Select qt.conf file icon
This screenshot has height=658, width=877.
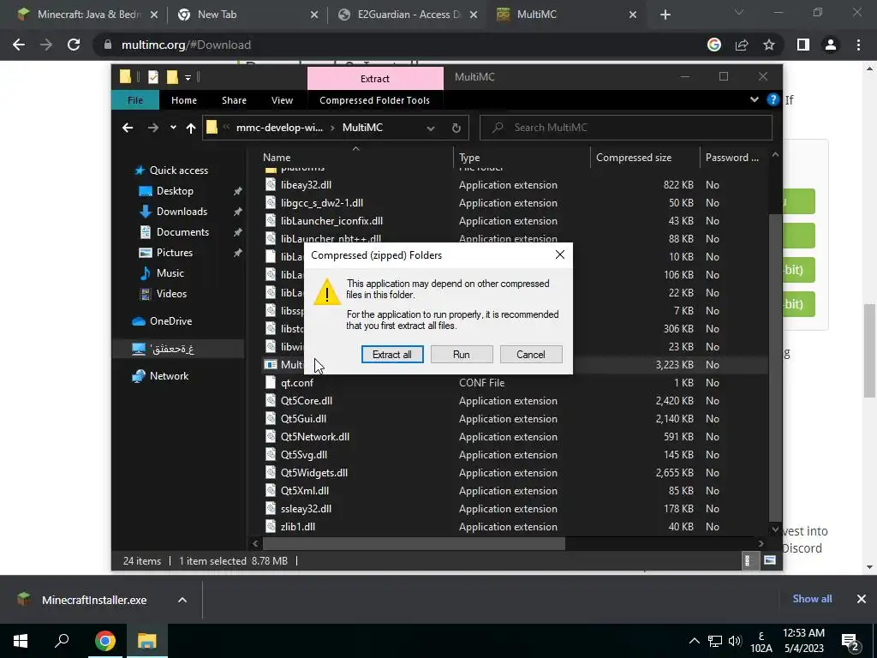tap(271, 383)
